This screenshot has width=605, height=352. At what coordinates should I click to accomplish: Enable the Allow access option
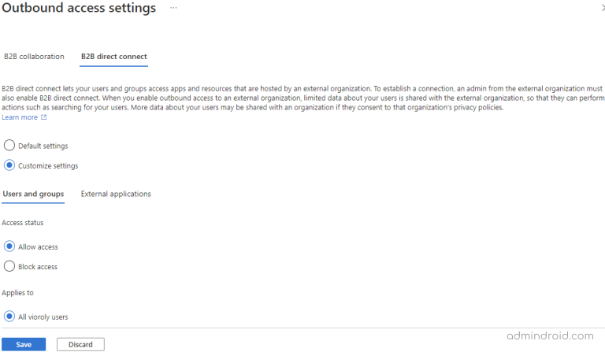coord(9,246)
